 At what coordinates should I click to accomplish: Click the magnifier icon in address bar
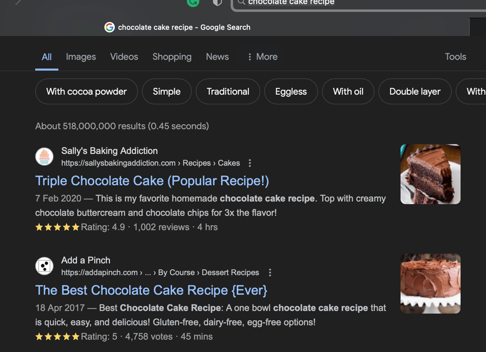(242, 2)
